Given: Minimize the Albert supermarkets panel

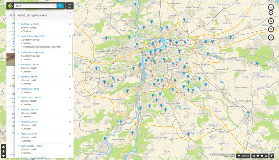Looking at the screenshot, I should [67, 13].
